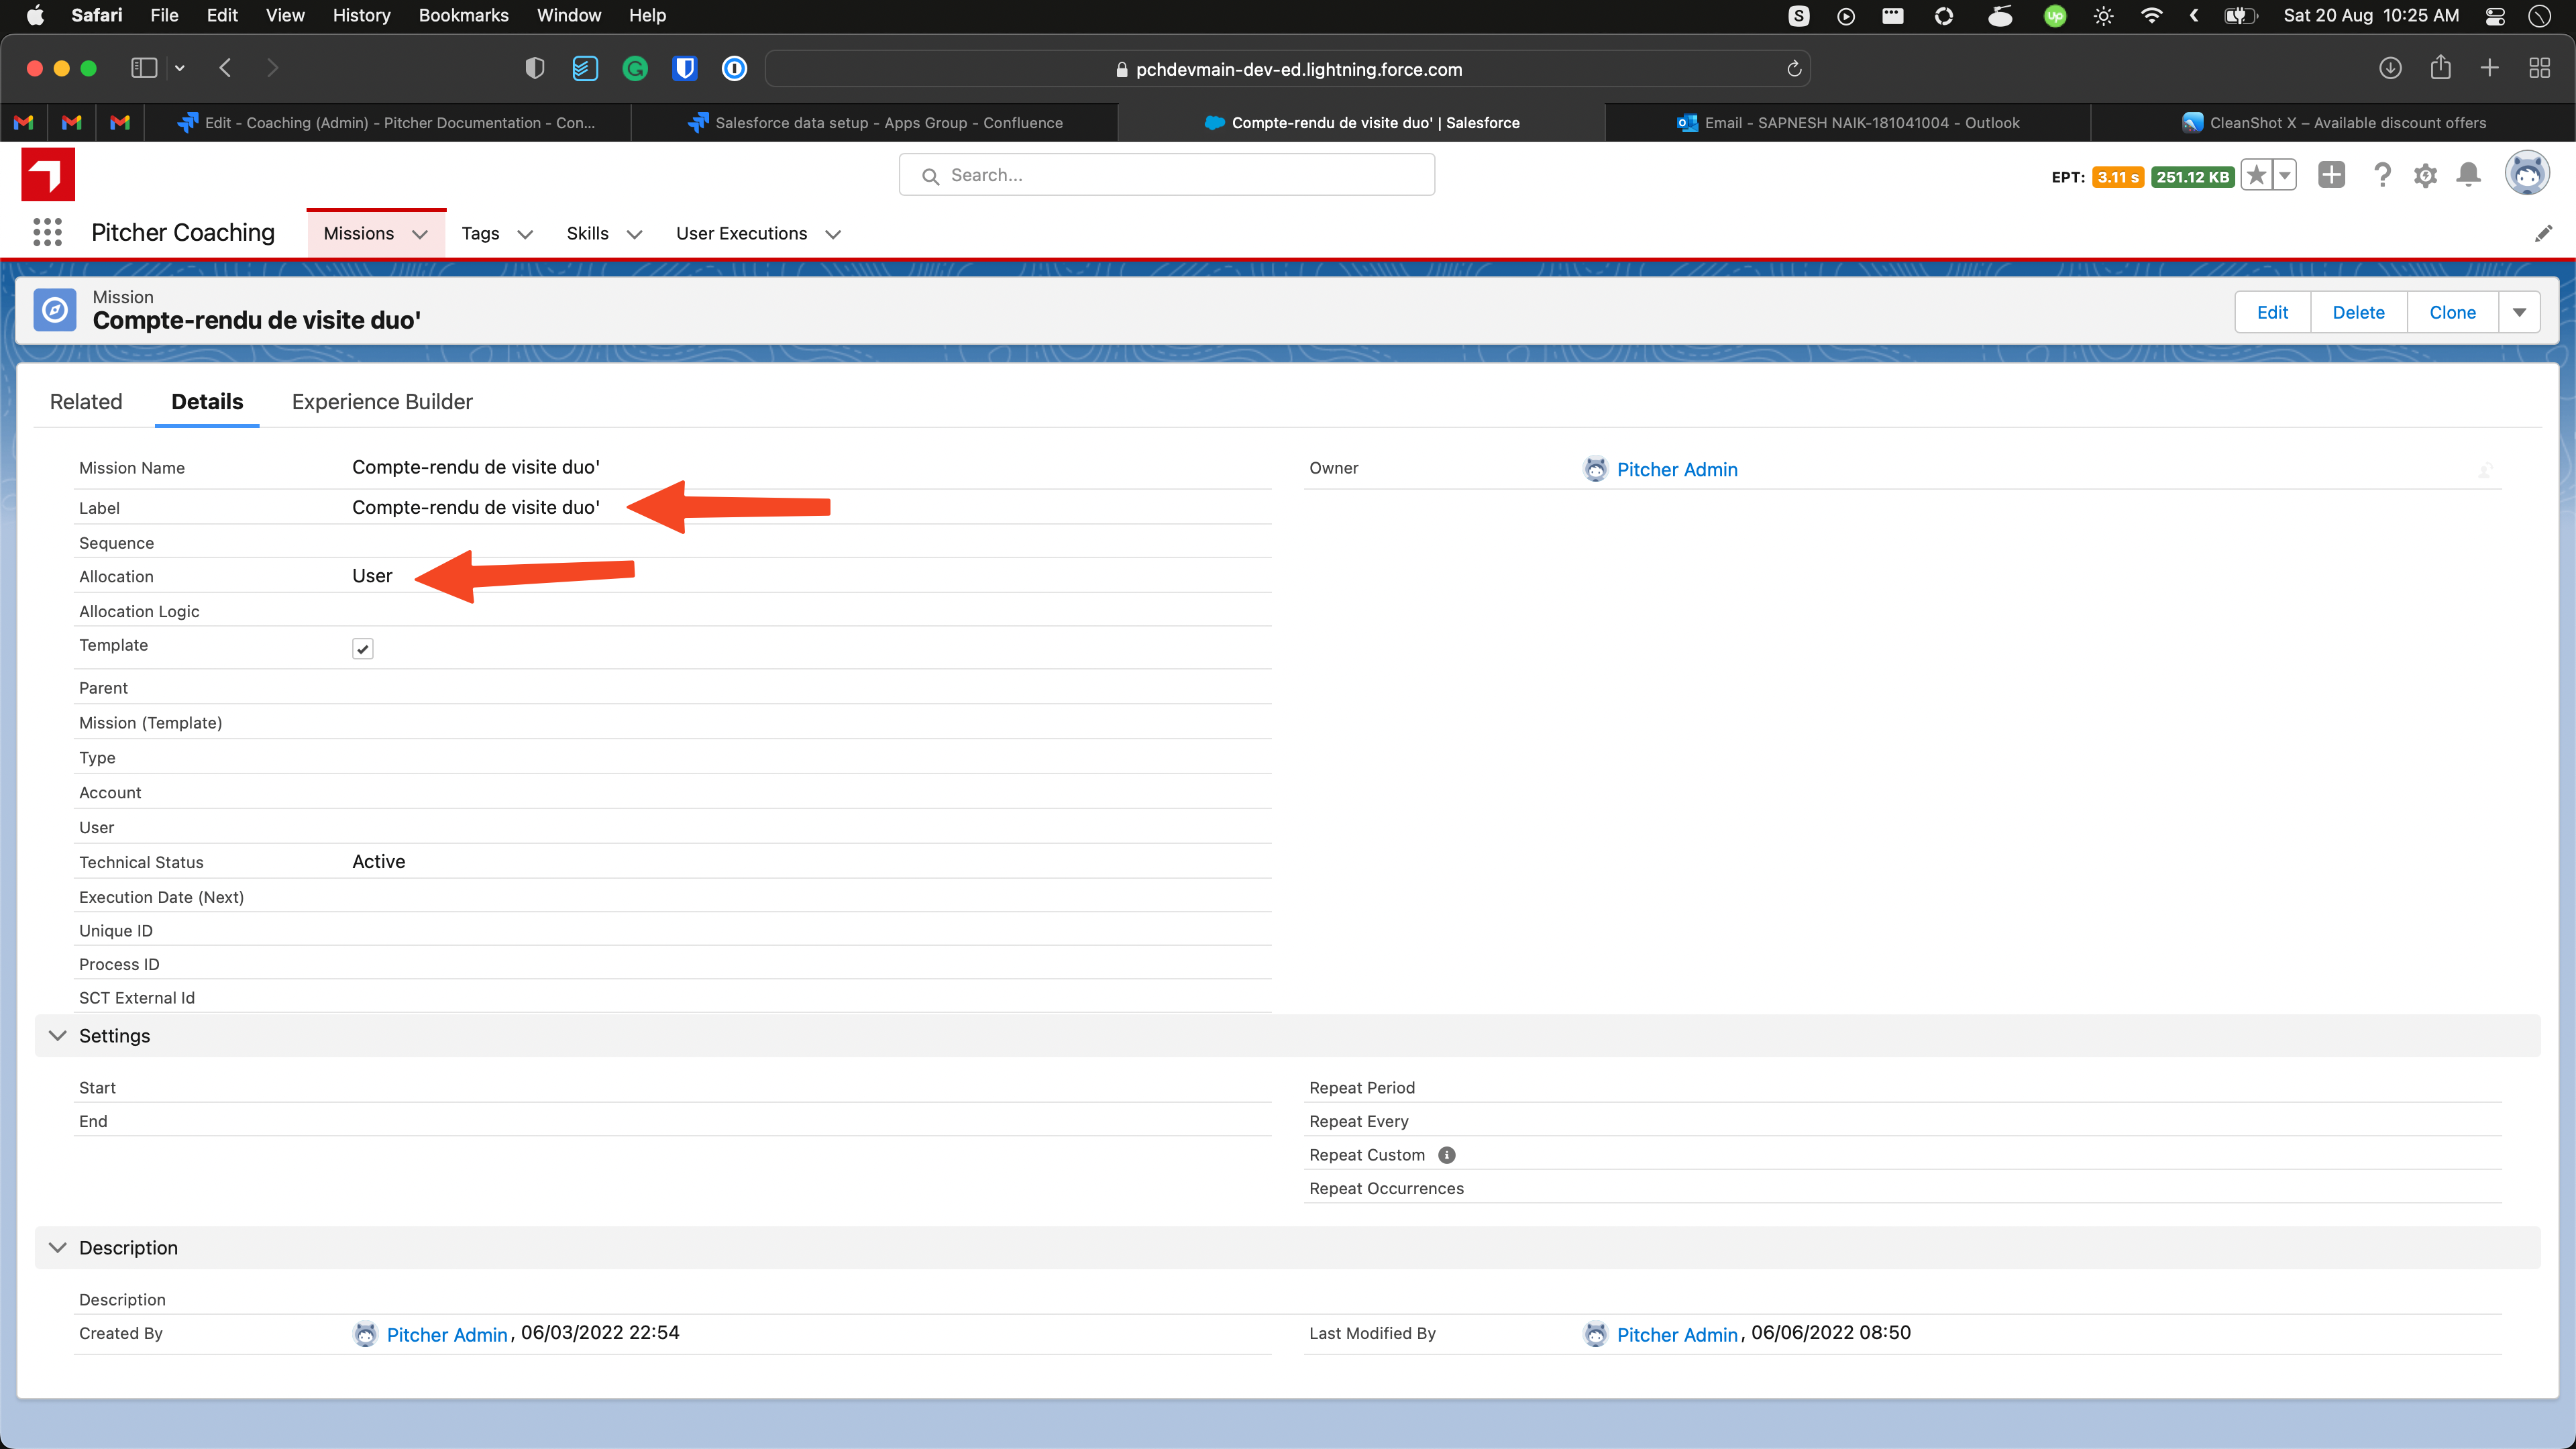
Task: Click the Repeat Custom info icon
Action: tap(1446, 1155)
